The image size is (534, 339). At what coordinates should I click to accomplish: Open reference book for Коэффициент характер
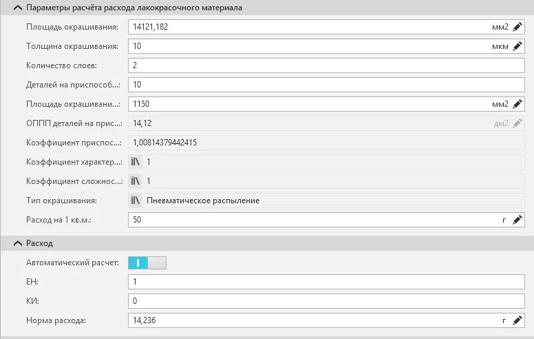(135, 162)
